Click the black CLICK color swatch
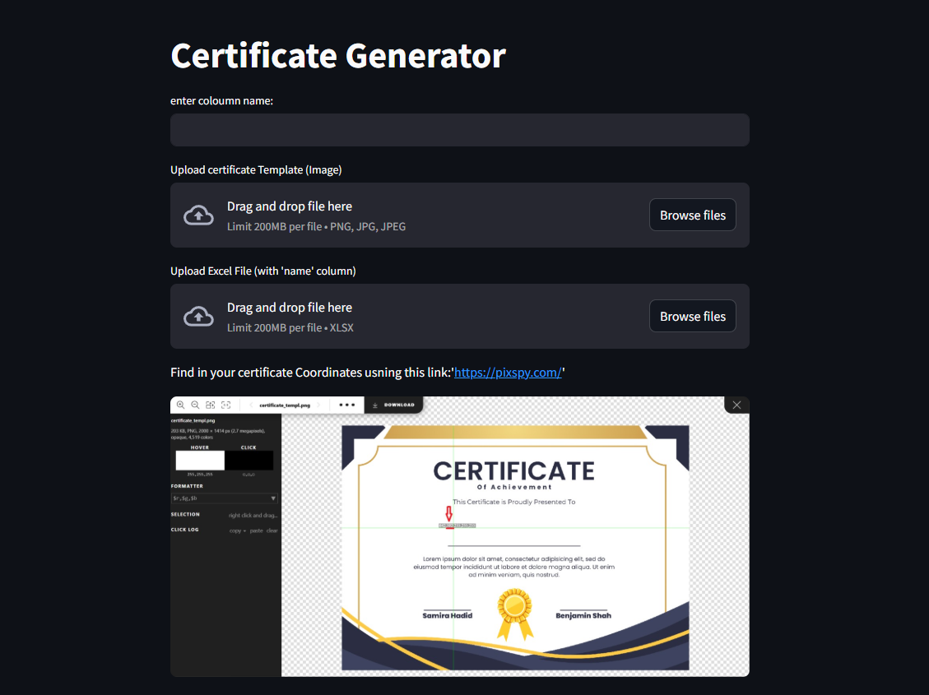Screen dimensions: 929x695 click(249, 460)
